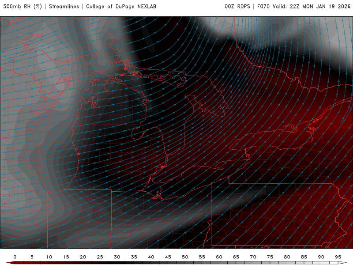The image size is (353, 265).
Task: Click the "00Z RDPS" model run label
Action: point(237,7)
